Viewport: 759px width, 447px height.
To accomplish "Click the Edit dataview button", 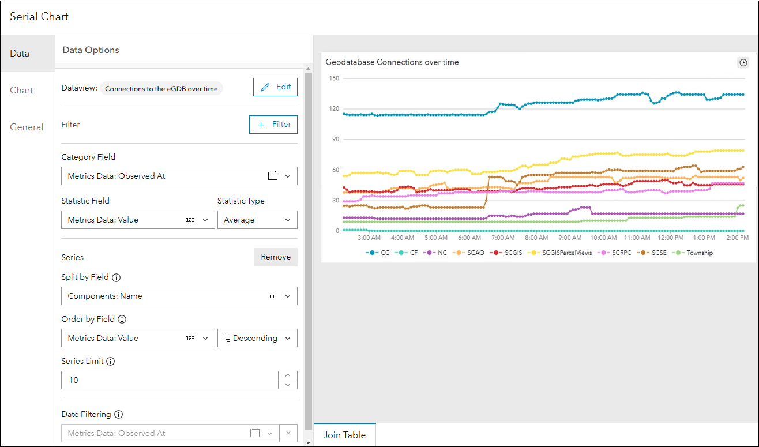I will pos(275,87).
